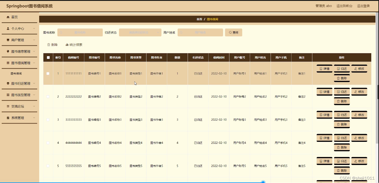Check the checkbox for row 2

click(x=48, y=96)
